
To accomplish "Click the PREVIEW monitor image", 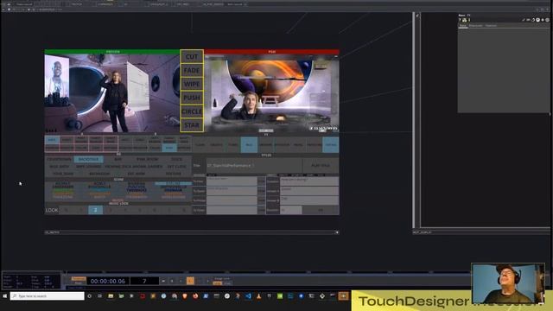I will pos(112,93).
